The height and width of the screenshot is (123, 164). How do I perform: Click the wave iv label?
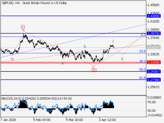click(x=12, y=59)
